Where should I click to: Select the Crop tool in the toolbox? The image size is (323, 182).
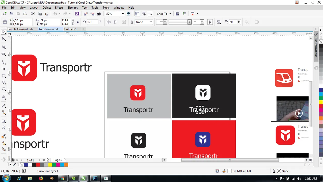[4, 47]
